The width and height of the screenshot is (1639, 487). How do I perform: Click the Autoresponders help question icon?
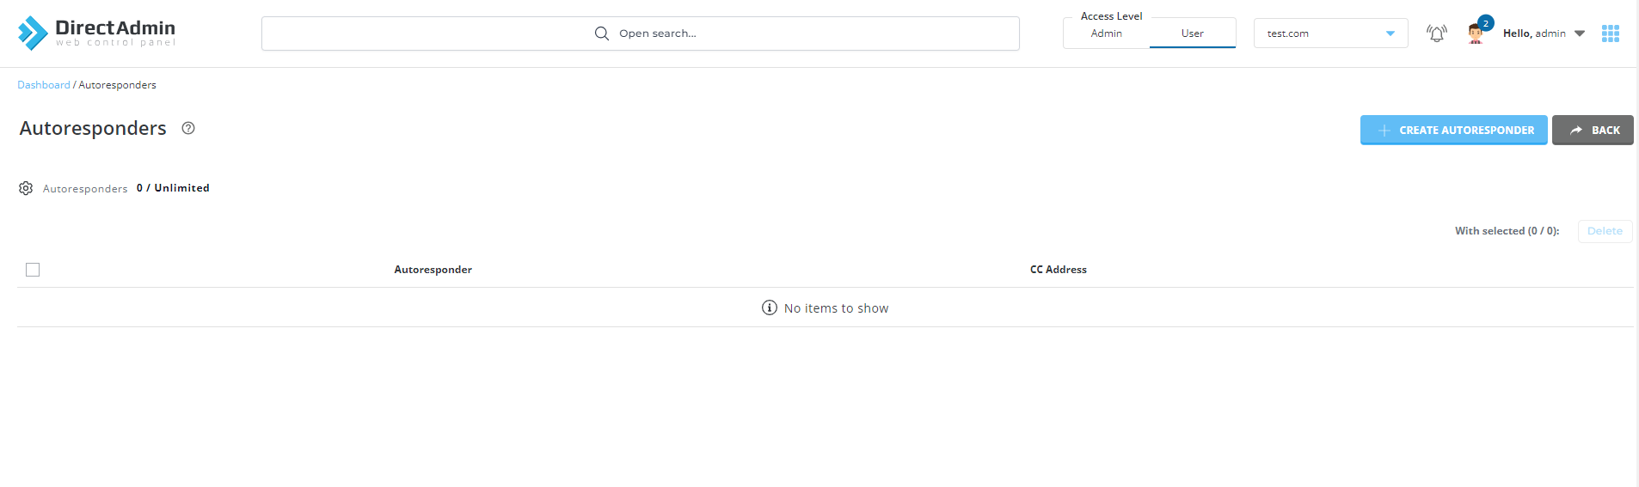[x=188, y=128]
